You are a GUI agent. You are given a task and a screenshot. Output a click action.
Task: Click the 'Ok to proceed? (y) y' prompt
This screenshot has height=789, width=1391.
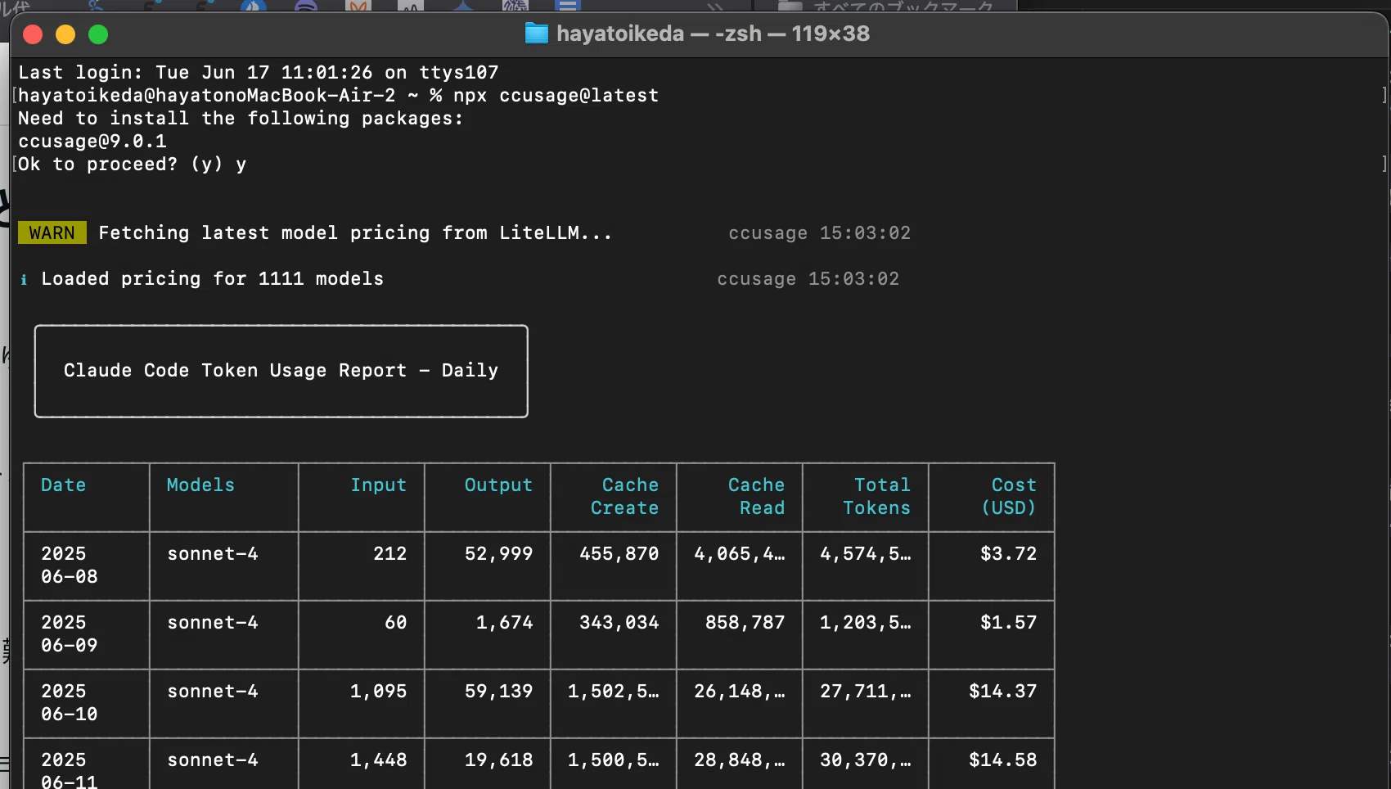pyautogui.click(x=133, y=165)
